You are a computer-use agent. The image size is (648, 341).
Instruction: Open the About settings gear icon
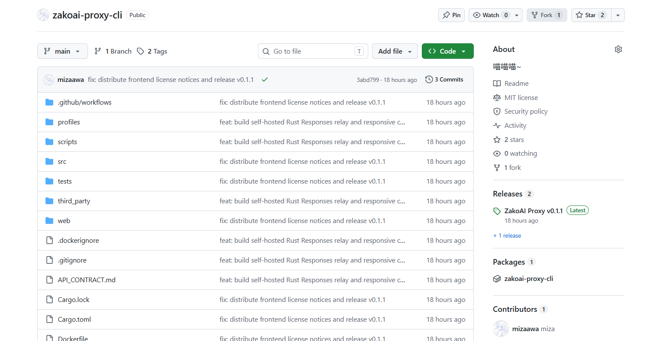[x=618, y=49]
